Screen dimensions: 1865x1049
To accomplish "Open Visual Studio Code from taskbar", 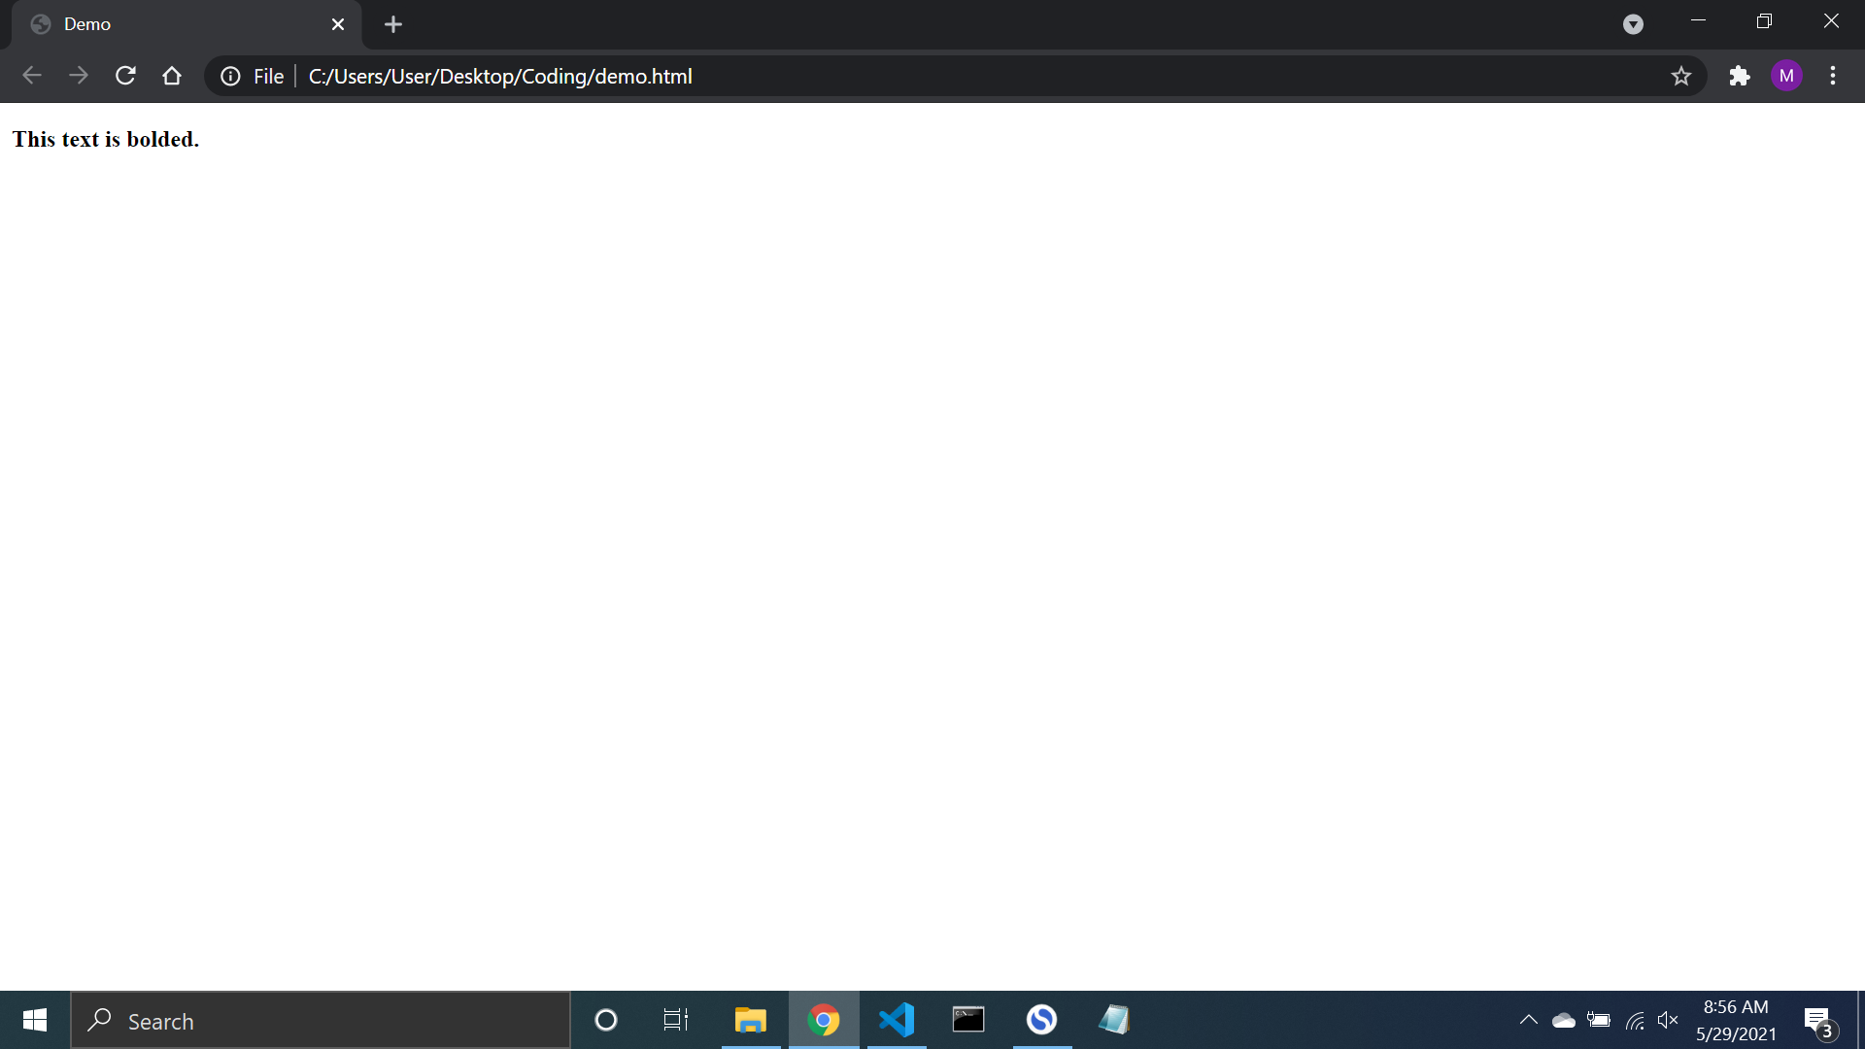I will (x=897, y=1020).
